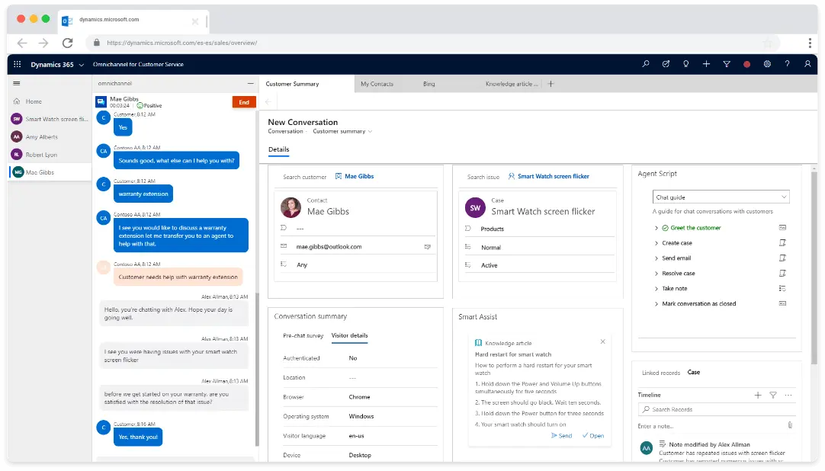End the chat with Mae Gibbs
825x471 pixels.
tap(244, 102)
